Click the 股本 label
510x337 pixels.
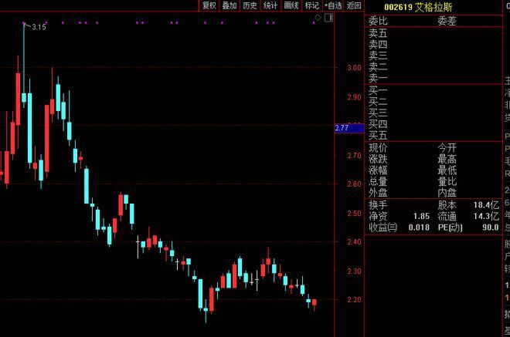pos(447,205)
